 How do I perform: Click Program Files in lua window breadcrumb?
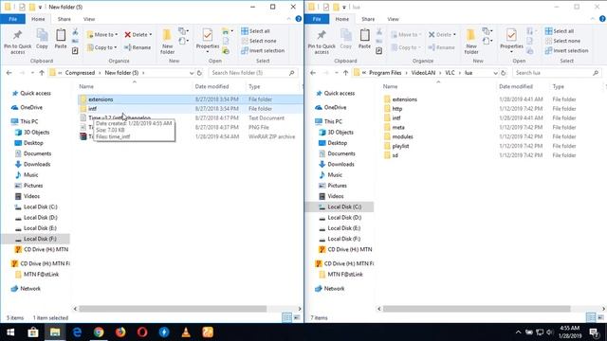(385, 73)
